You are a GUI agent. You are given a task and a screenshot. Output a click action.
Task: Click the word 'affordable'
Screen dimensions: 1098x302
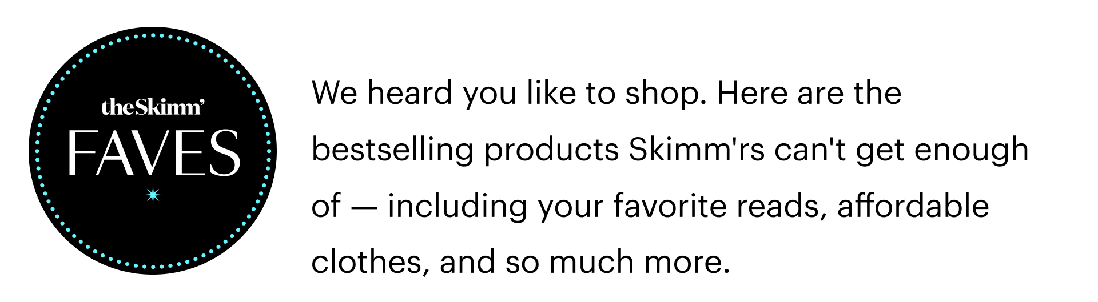[x=913, y=207]
